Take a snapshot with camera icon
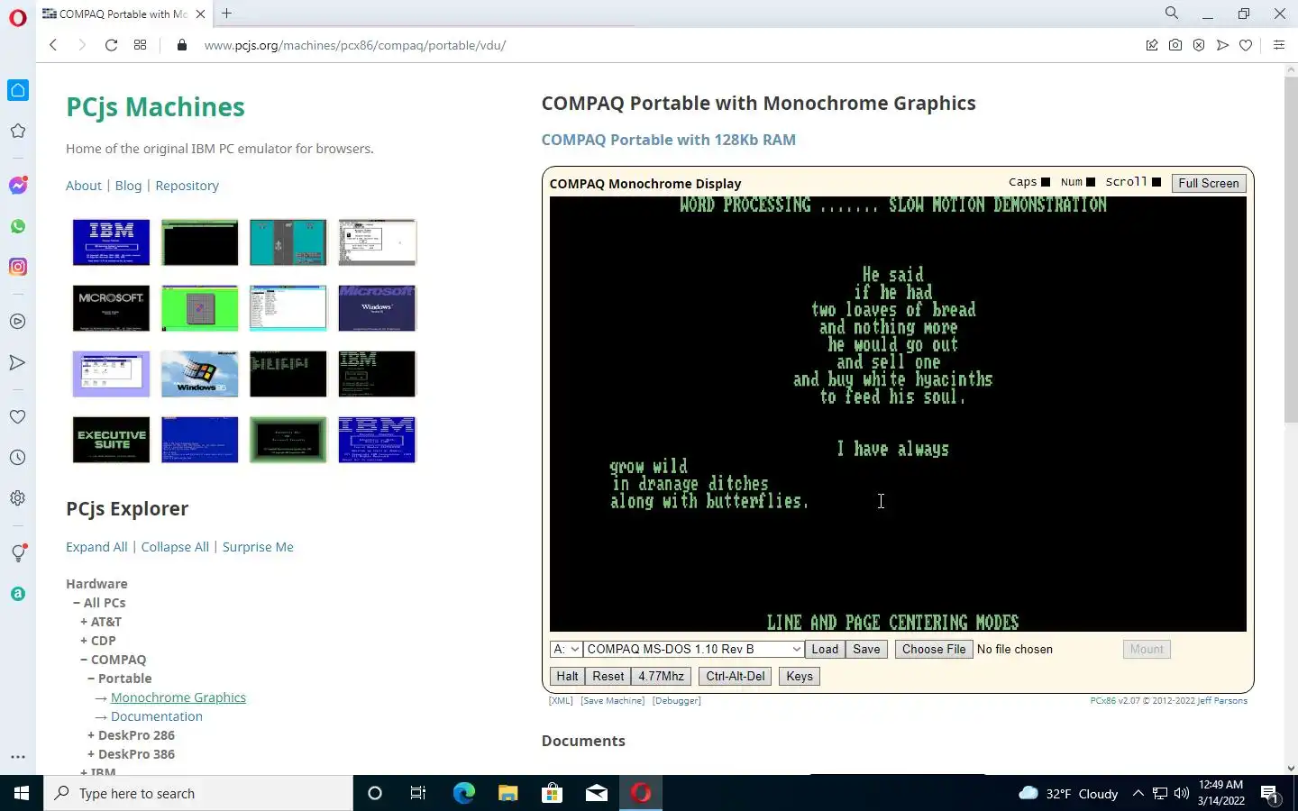 tap(1175, 45)
